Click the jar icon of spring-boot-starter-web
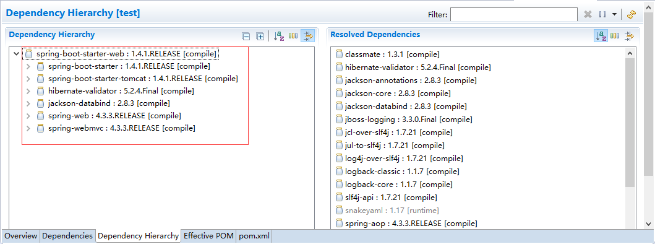The width and height of the screenshot is (655, 244). point(28,54)
